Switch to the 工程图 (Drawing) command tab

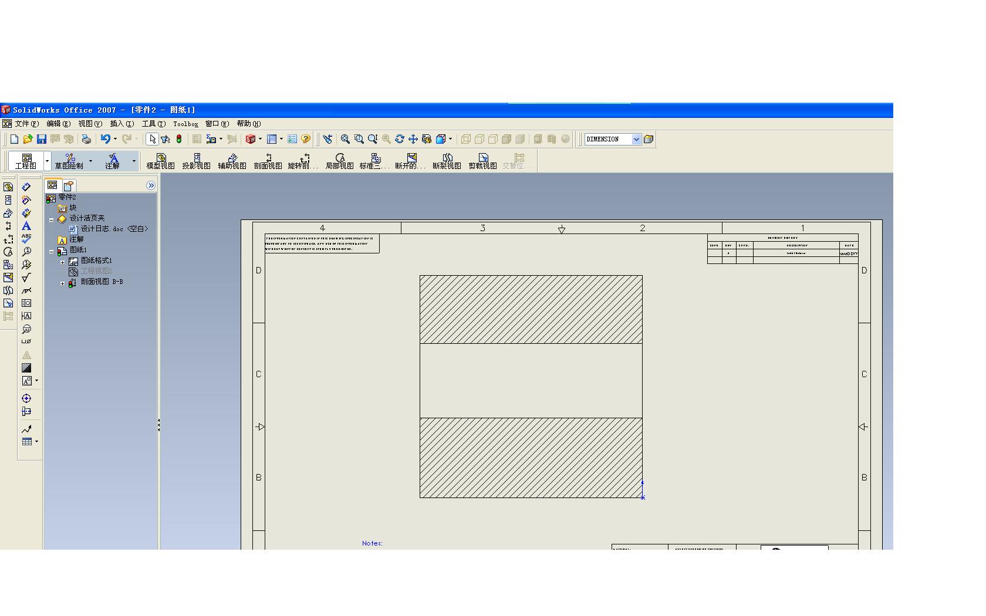26,161
